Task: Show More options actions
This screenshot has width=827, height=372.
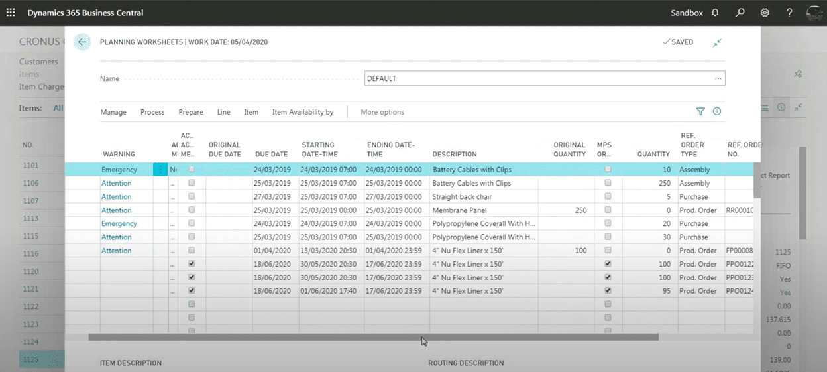Action: 382,112
